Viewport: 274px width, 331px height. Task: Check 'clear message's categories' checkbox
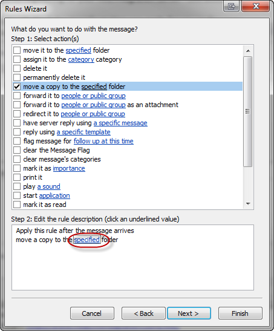[17, 159]
